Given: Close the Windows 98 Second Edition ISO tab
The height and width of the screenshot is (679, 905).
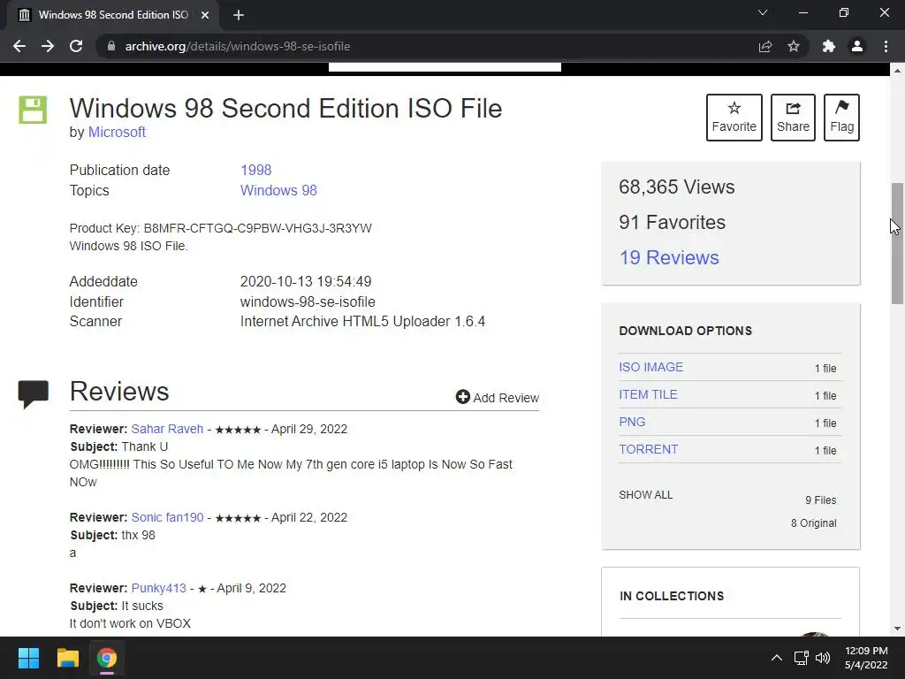Looking at the screenshot, I should [205, 15].
